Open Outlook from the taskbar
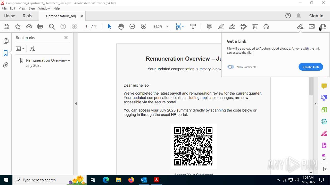The image size is (330, 185). 144,180
